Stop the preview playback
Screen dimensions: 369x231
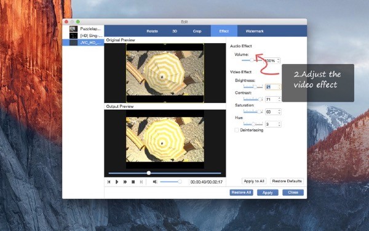pos(133,182)
